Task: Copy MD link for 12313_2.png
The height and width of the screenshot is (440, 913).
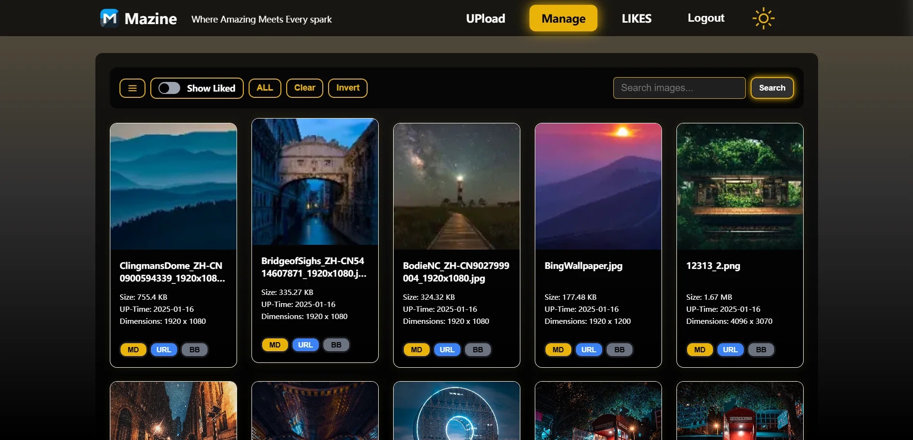Action: click(700, 349)
